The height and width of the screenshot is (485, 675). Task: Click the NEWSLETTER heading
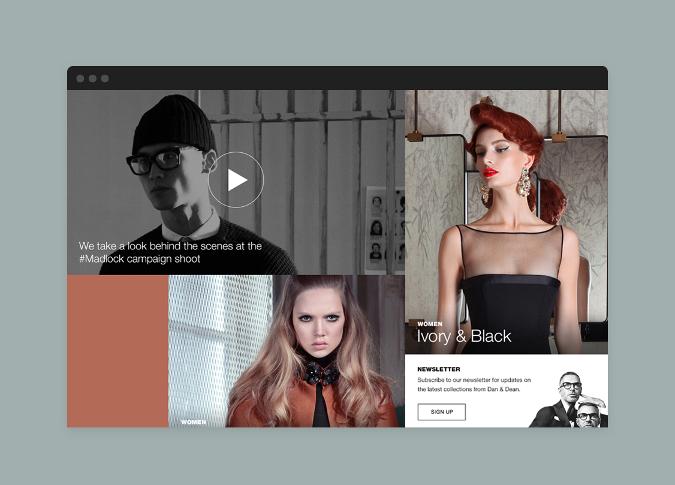tap(438, 369)
